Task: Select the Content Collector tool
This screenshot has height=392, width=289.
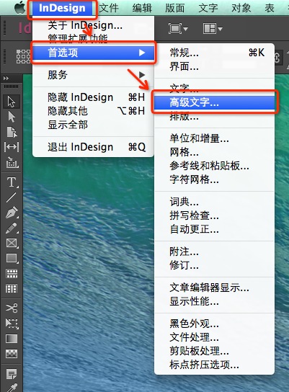Action: [12, 162]
